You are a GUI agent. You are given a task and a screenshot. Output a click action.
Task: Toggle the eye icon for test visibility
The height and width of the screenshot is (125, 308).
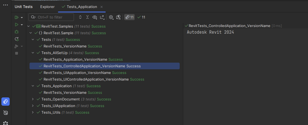tap(95, 17)
